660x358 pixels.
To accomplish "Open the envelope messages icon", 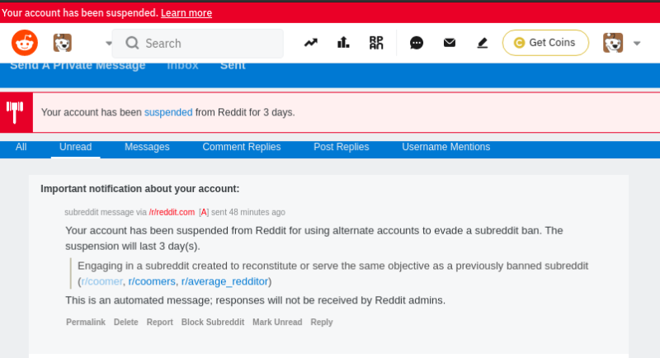I will click(x=450, y=43).
